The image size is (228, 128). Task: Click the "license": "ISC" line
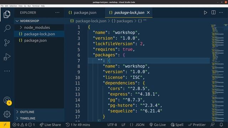(x=124, y=78)
